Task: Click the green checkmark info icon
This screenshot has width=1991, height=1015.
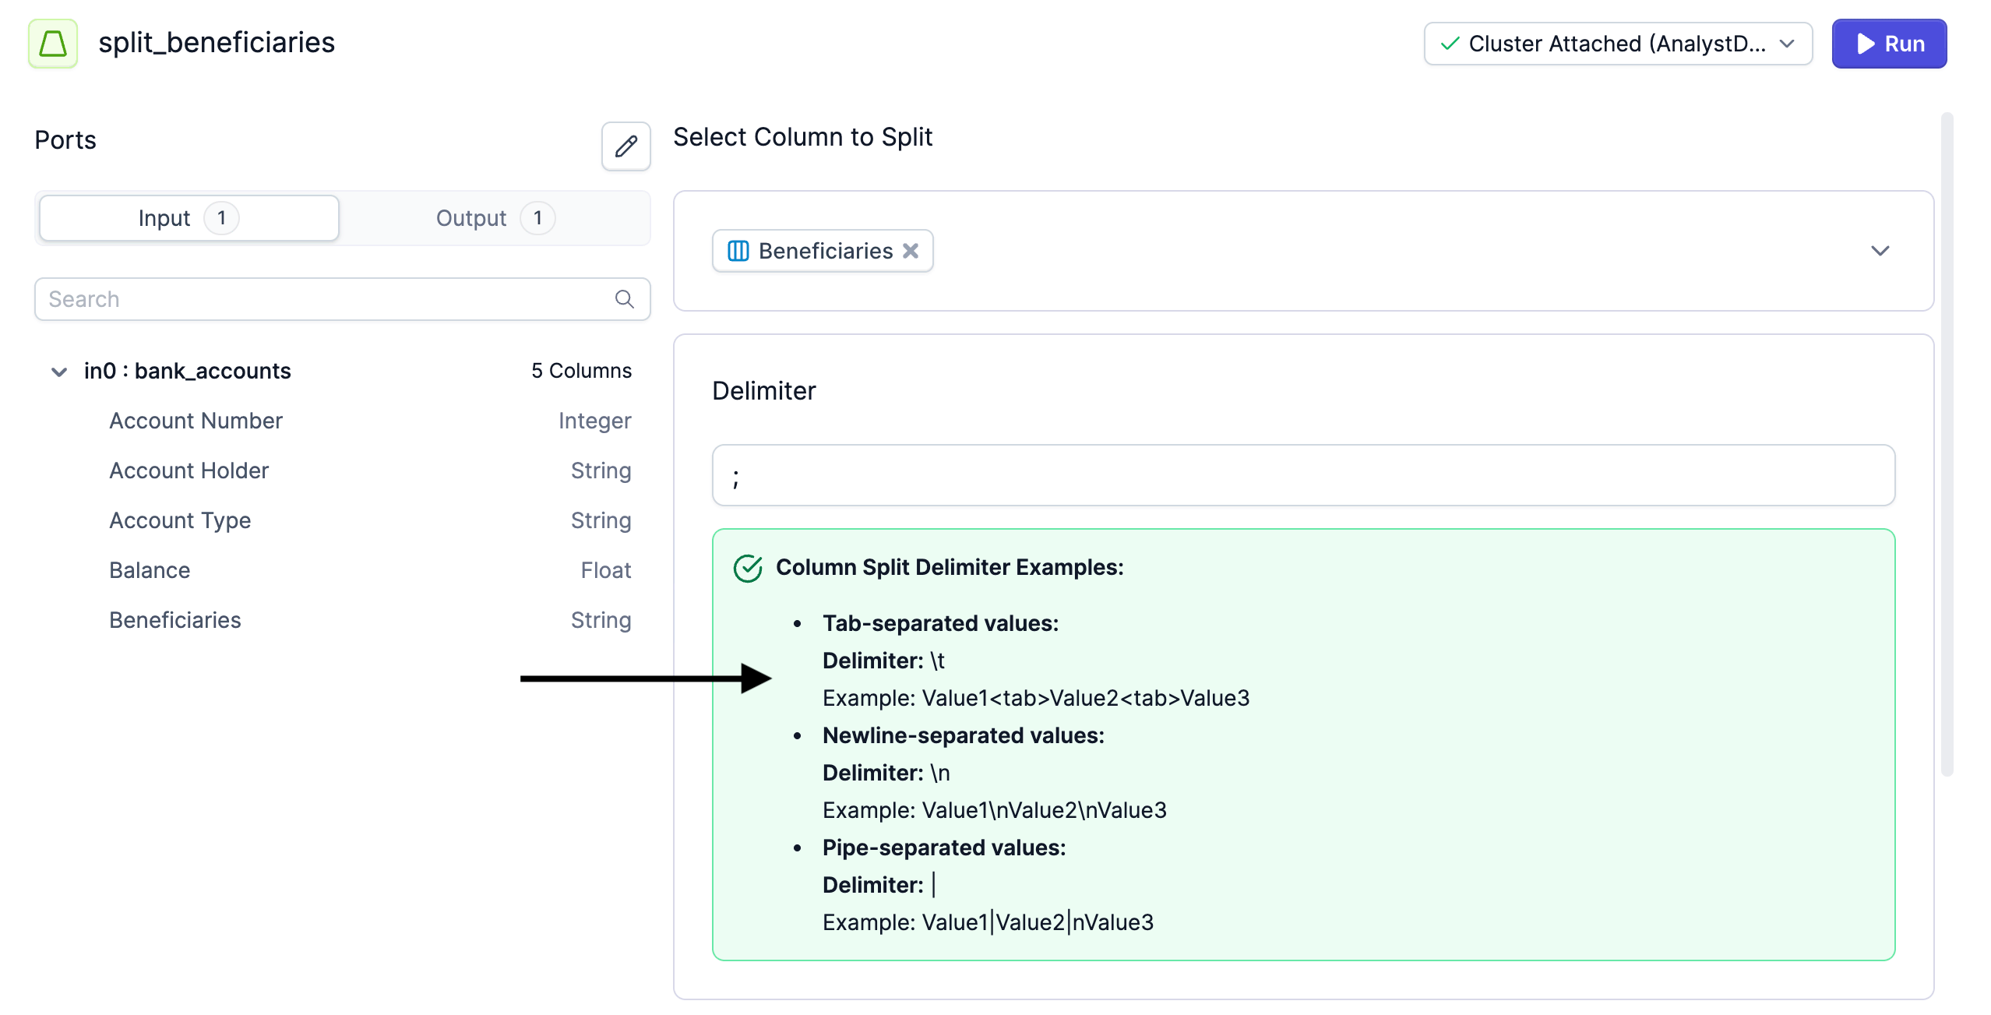Action: coord(748,568)
